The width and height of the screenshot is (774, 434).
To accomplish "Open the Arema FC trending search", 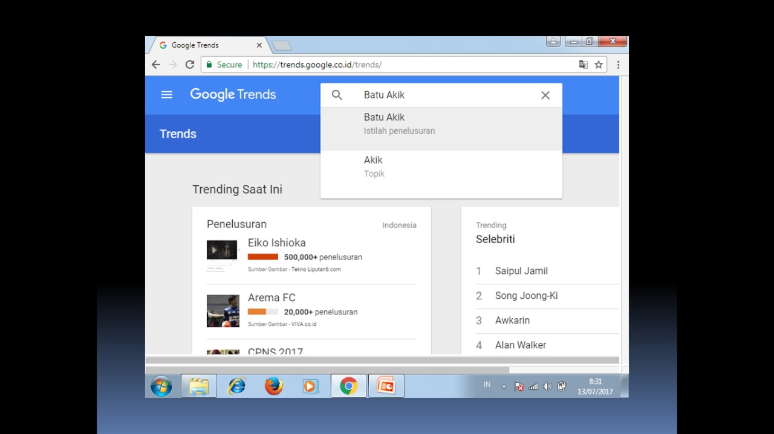I will (x=272, y=298).
